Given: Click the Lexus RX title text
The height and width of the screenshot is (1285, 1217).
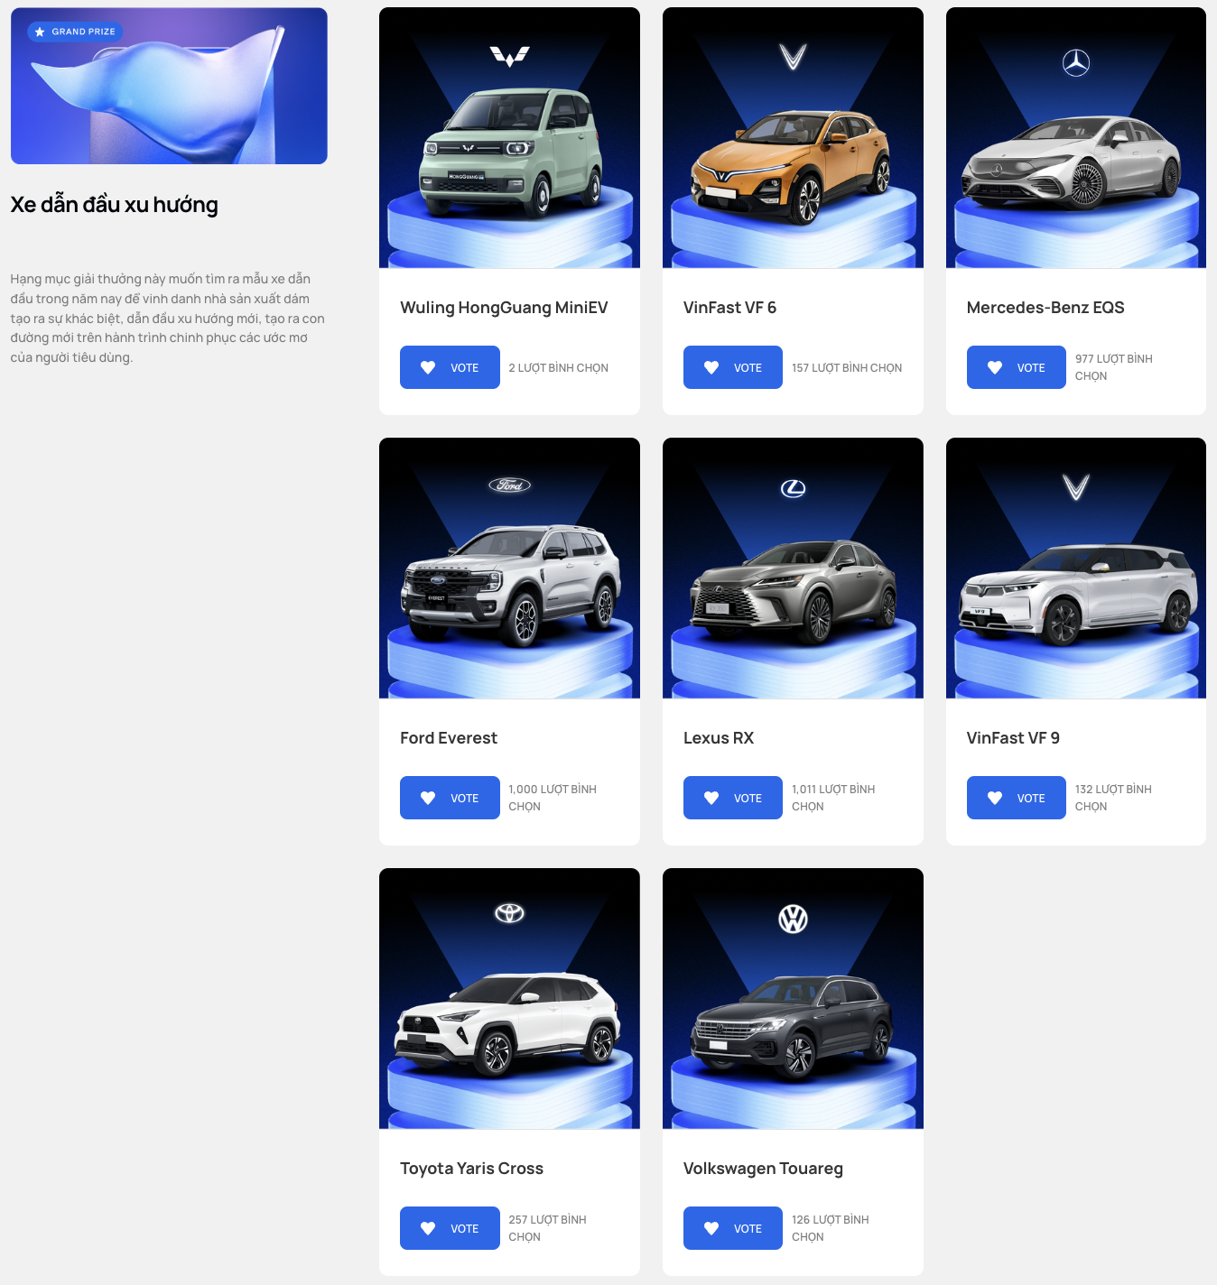Looking at the screenshot, I should point(719,738).
